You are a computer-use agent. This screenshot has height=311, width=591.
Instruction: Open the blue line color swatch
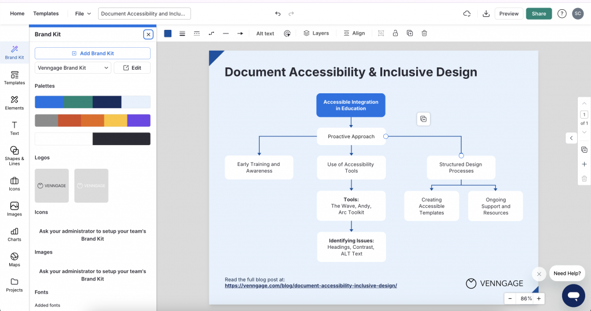point(168,33)
